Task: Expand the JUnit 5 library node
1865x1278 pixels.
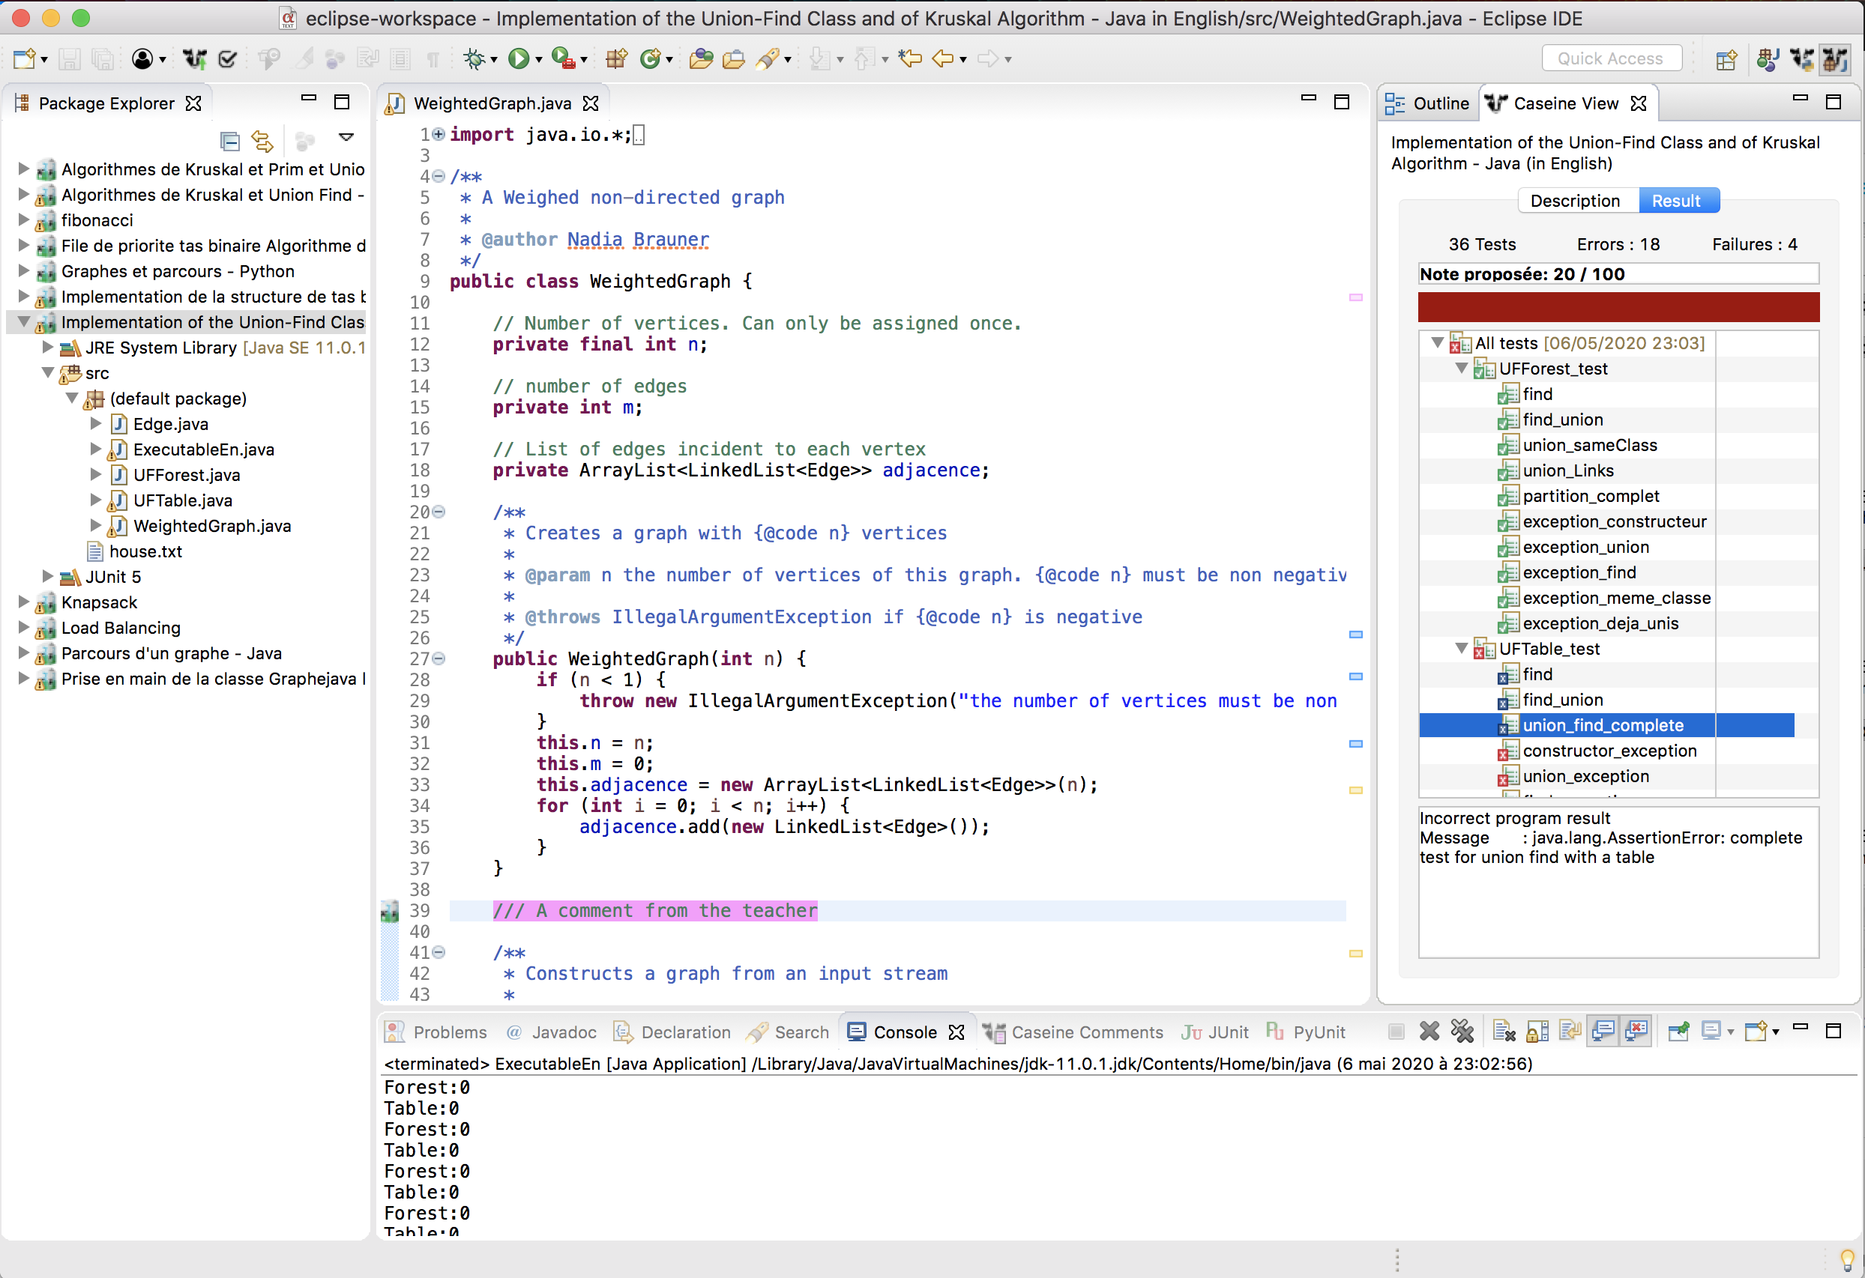Action: pos(47,577)
